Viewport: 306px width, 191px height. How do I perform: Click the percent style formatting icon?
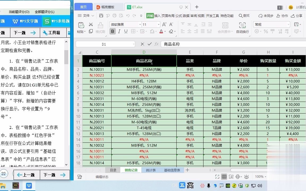(265, 31)
